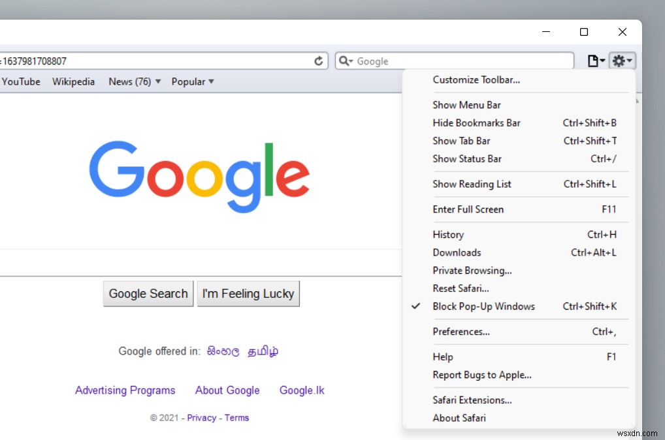Viewport: 665px width, 440px height.
Task: Open the History menu entry
Action: [448, 234]
